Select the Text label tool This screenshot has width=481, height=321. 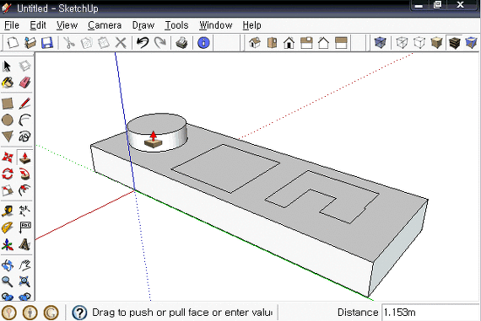[24, 227]
